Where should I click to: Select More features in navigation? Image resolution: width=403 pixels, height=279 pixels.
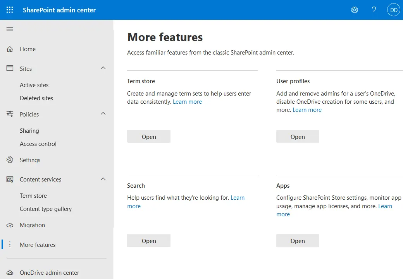click(38, 245)
